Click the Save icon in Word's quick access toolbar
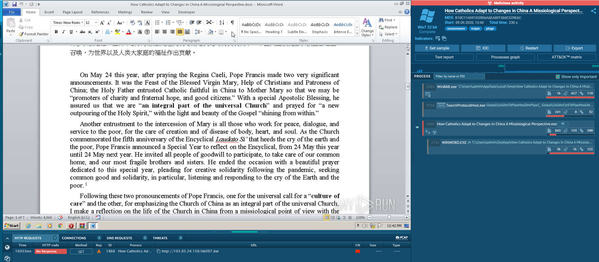This screenshot has width=599, height=262. tap(14, 4)
